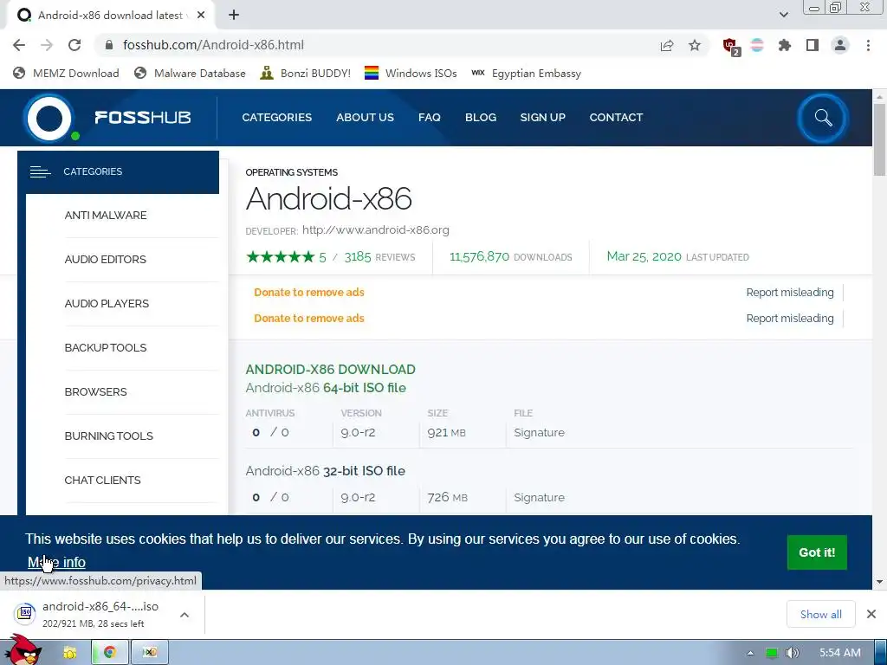Image resolution: width=887 pixels, height=665 pixels.
Task: Select CHAT CLIENTS category
Action: pyautogui.click(x=102, y=480)
